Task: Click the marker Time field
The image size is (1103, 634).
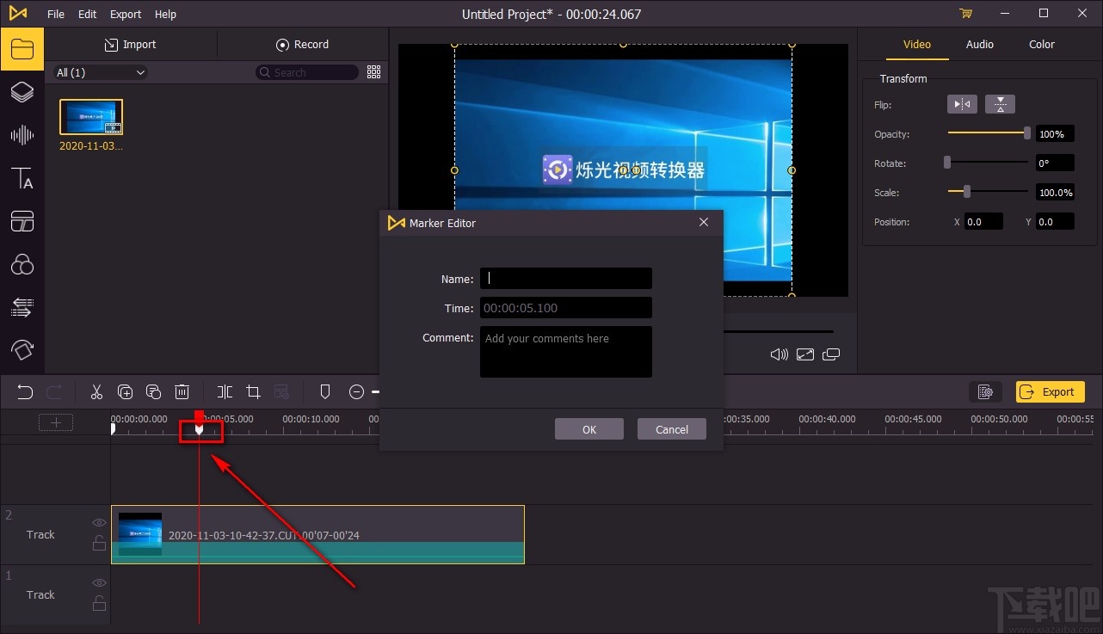Action: pos(566,307)
